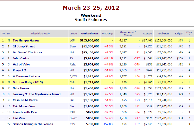
Task: Select weekend gross $155,000,000 cell
Action: click(x=90, y=40)
